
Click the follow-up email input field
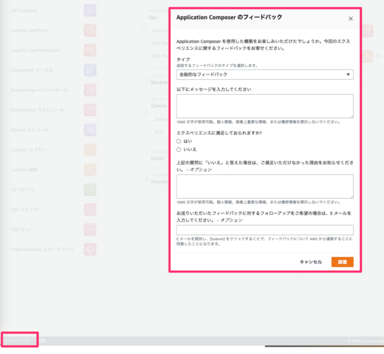(265, 230)
